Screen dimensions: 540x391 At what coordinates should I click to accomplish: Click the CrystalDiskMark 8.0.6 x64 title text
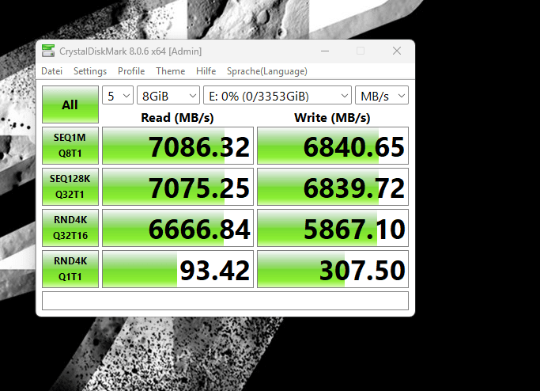tap(130, 51)
